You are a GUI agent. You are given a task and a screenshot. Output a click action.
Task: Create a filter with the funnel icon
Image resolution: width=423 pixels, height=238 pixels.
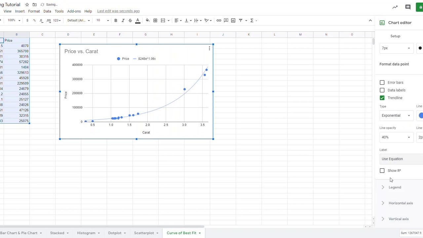tap(241, 20)
